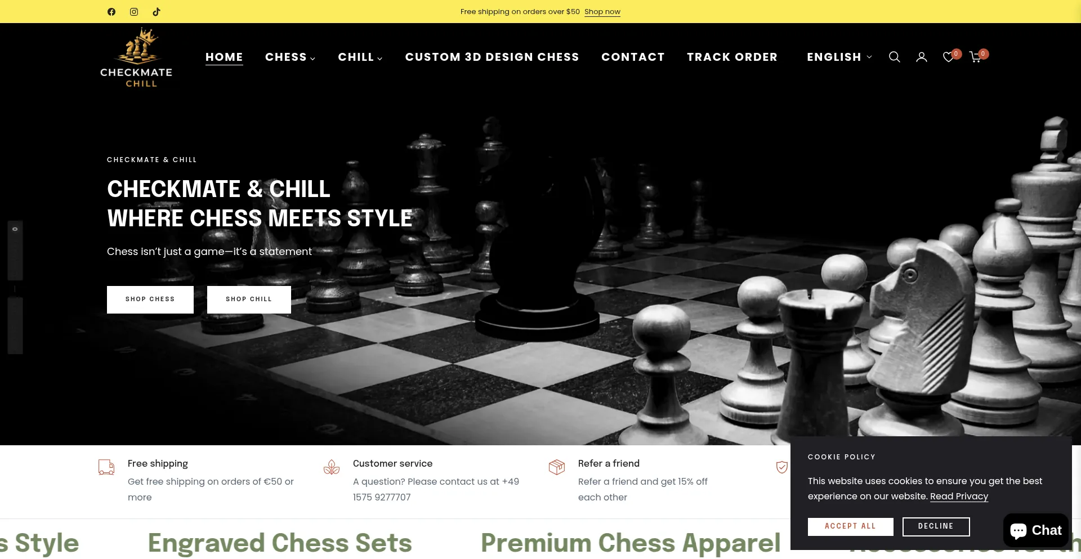Open the wishlist heart icon
The height and width of the screenshot is (559, 1081).
(949, 56)
